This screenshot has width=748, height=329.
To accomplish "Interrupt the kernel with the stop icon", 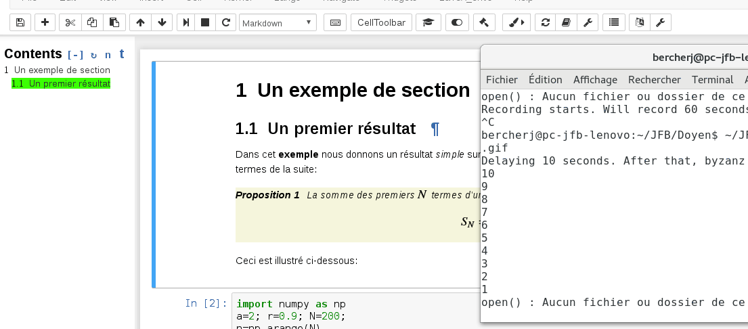I will click(x=205, y=22).
